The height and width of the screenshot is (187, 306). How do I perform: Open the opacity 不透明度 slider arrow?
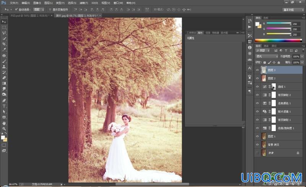tap(302, 57)
